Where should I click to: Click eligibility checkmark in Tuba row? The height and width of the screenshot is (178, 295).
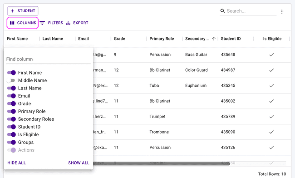(271, 86)
